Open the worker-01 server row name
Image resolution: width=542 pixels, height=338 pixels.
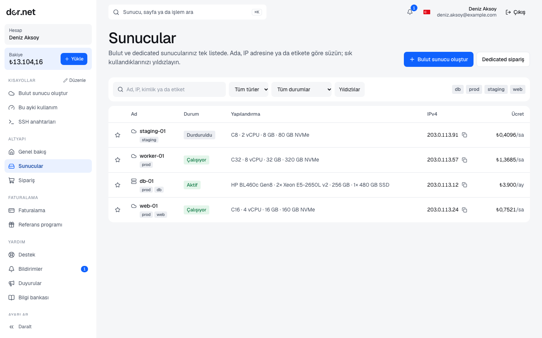(x=152, y=156)
